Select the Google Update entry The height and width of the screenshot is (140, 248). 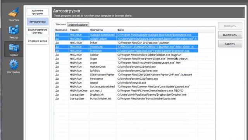click(x=127, y=39)
